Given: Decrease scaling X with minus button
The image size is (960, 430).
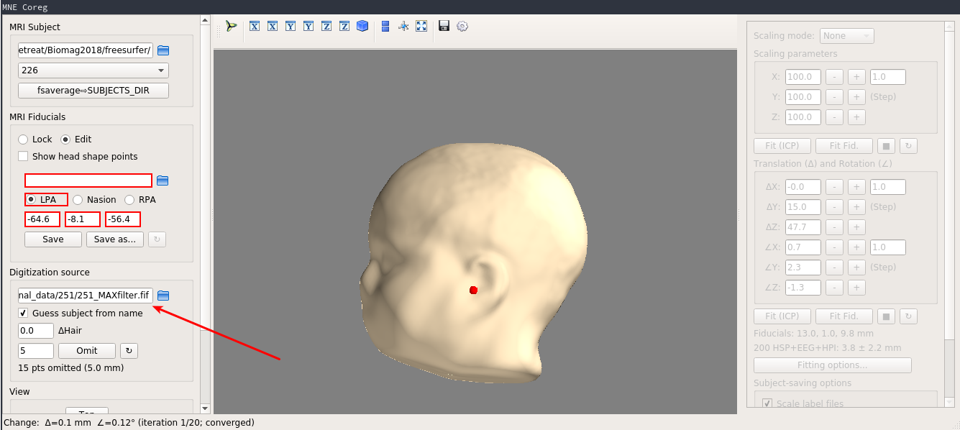Looking at the screenshot, I should (834, 77).
